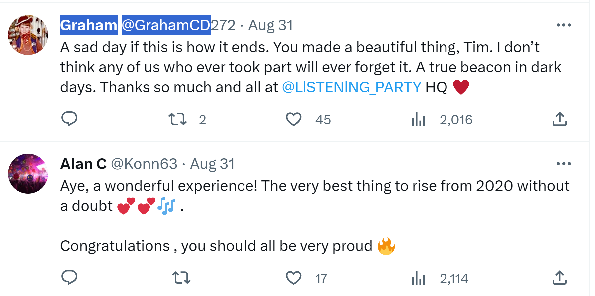Open Graham's profile picture
The width and height of the screenshot is (595, 296).
(28, 35)
